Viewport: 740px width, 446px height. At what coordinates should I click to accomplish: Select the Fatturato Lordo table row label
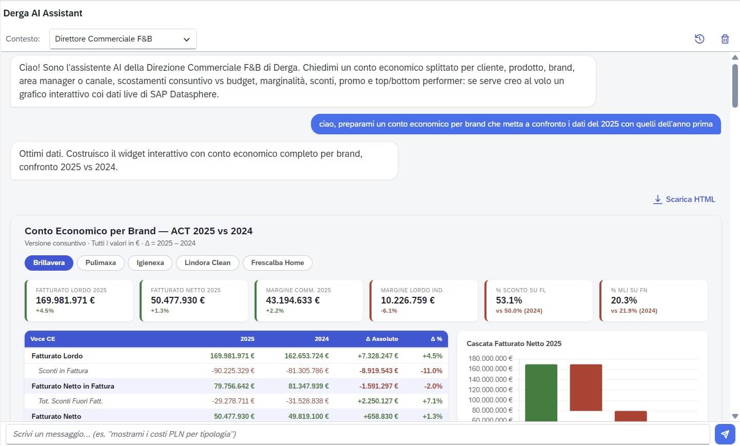[x=57, y=356]
